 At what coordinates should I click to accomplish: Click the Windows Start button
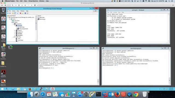[2, 89]
